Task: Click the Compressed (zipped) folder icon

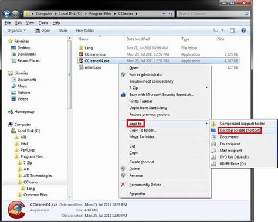Action: click(x=213, y=124)
